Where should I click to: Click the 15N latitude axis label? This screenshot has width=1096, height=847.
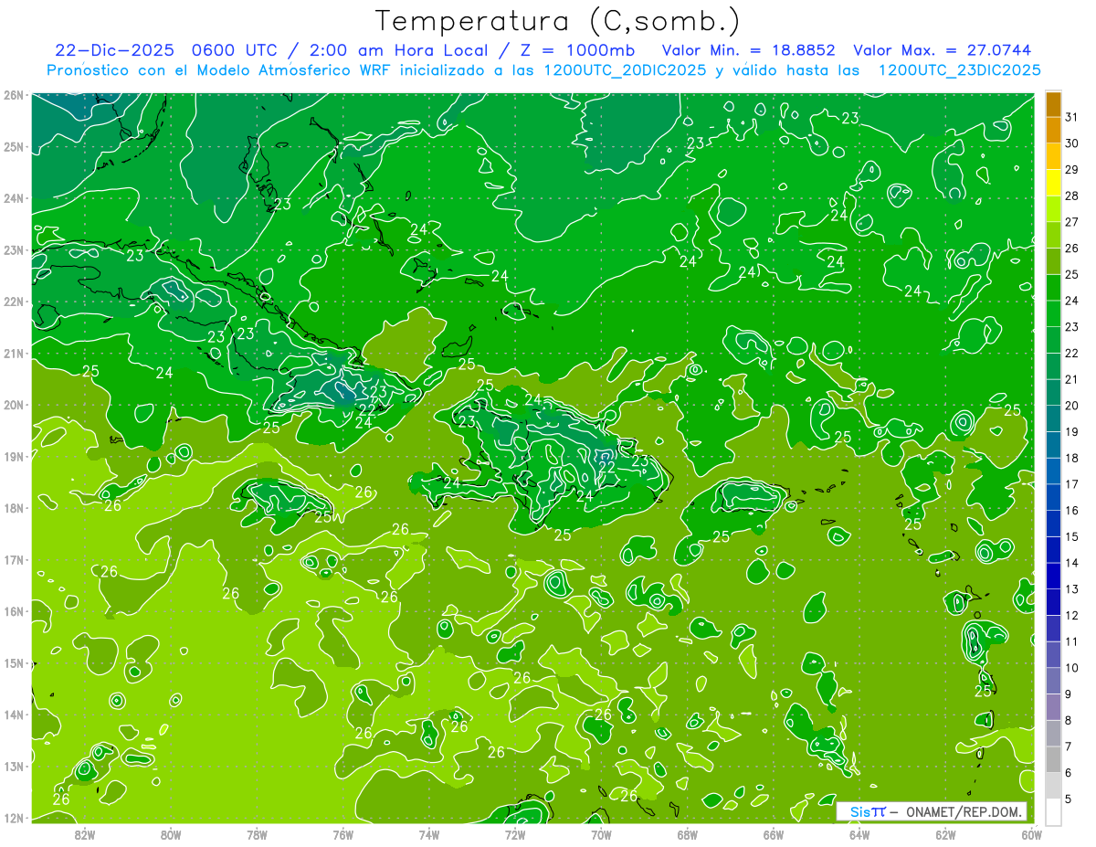coord(13,662)
